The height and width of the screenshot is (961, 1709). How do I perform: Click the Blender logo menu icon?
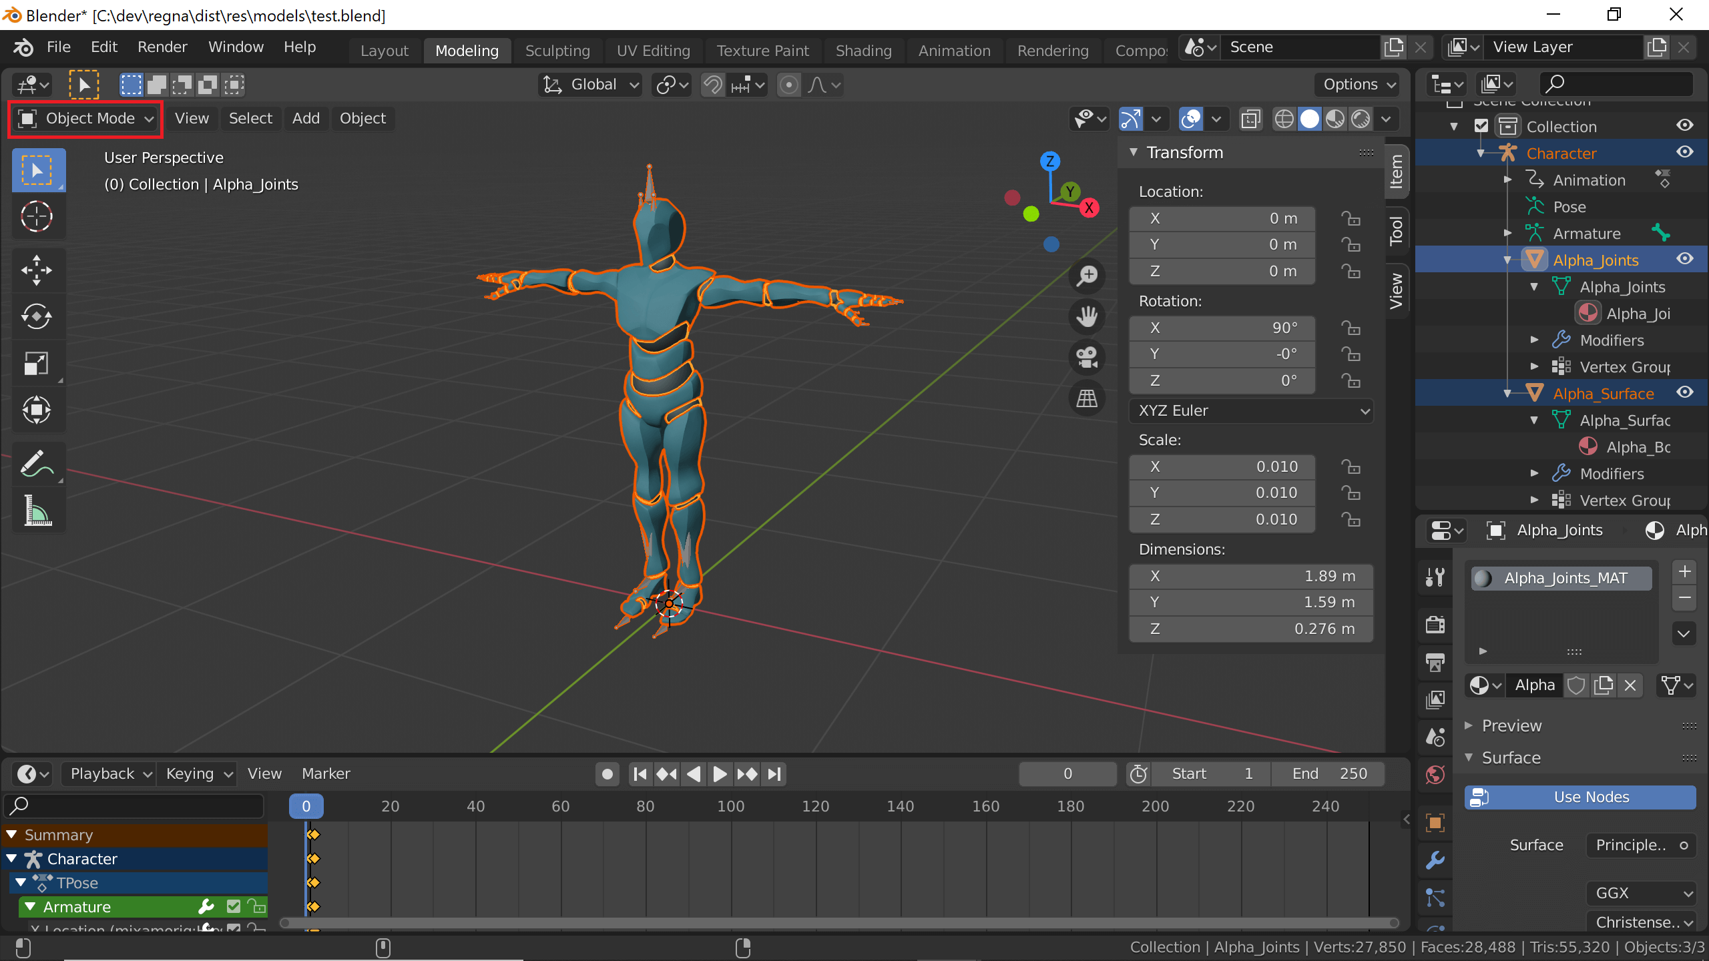[x=23, y=47]
